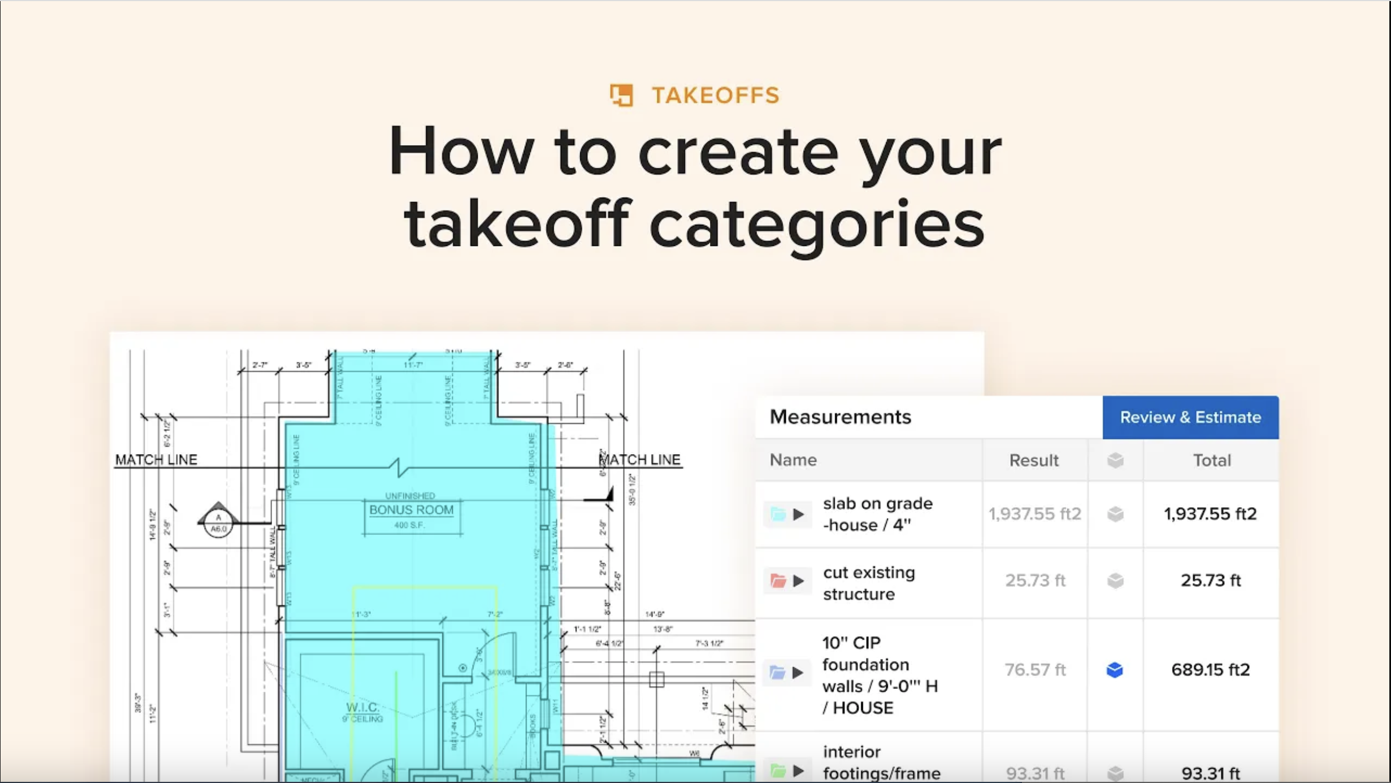Click the Name column header
Image resolution: width=1391 pixels, height=783 pixels.
coord(793,460)
